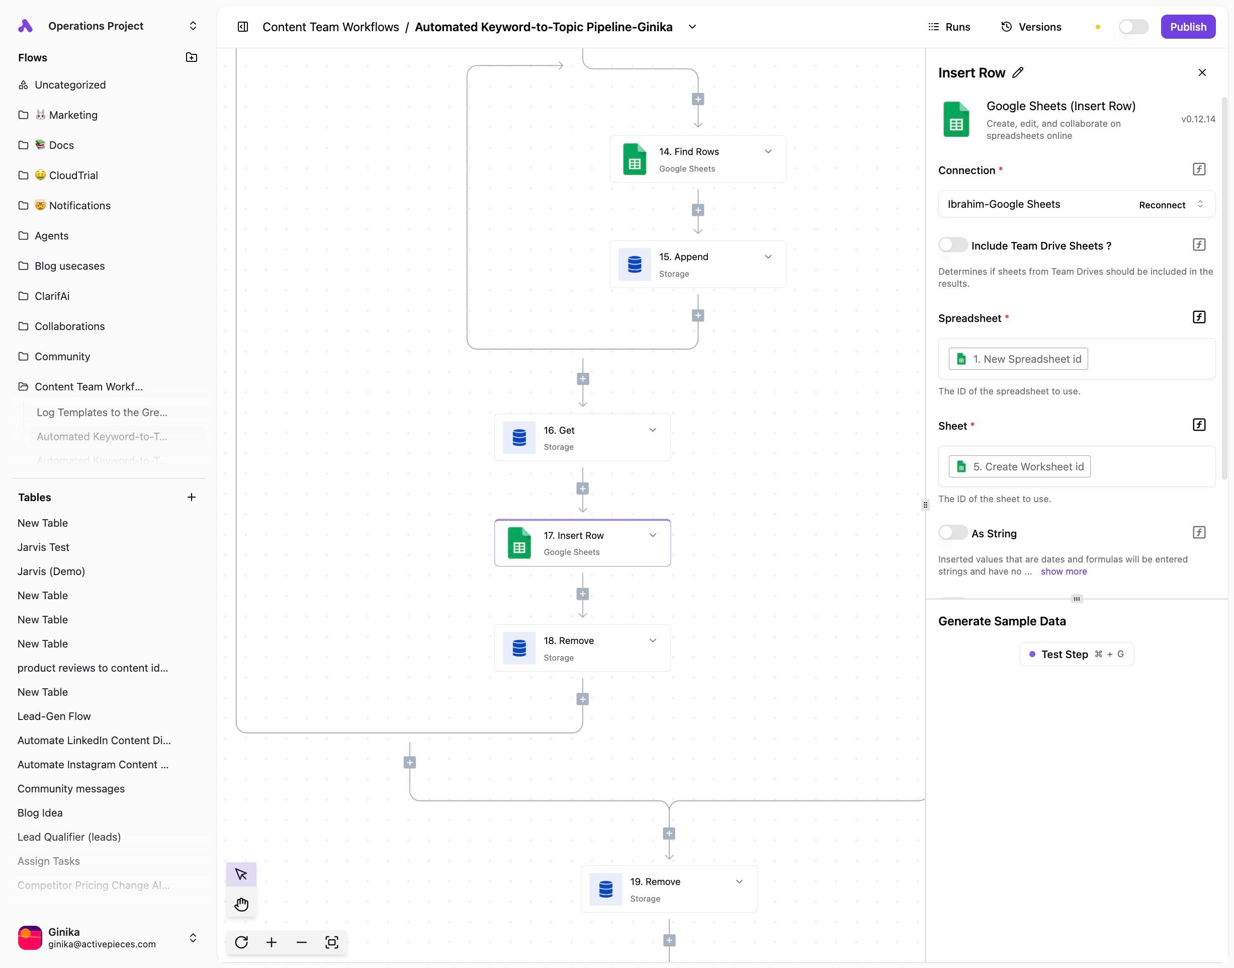Click the Publish button
Viewport: 1234px width, 968px height.
tap(1188, 27)
